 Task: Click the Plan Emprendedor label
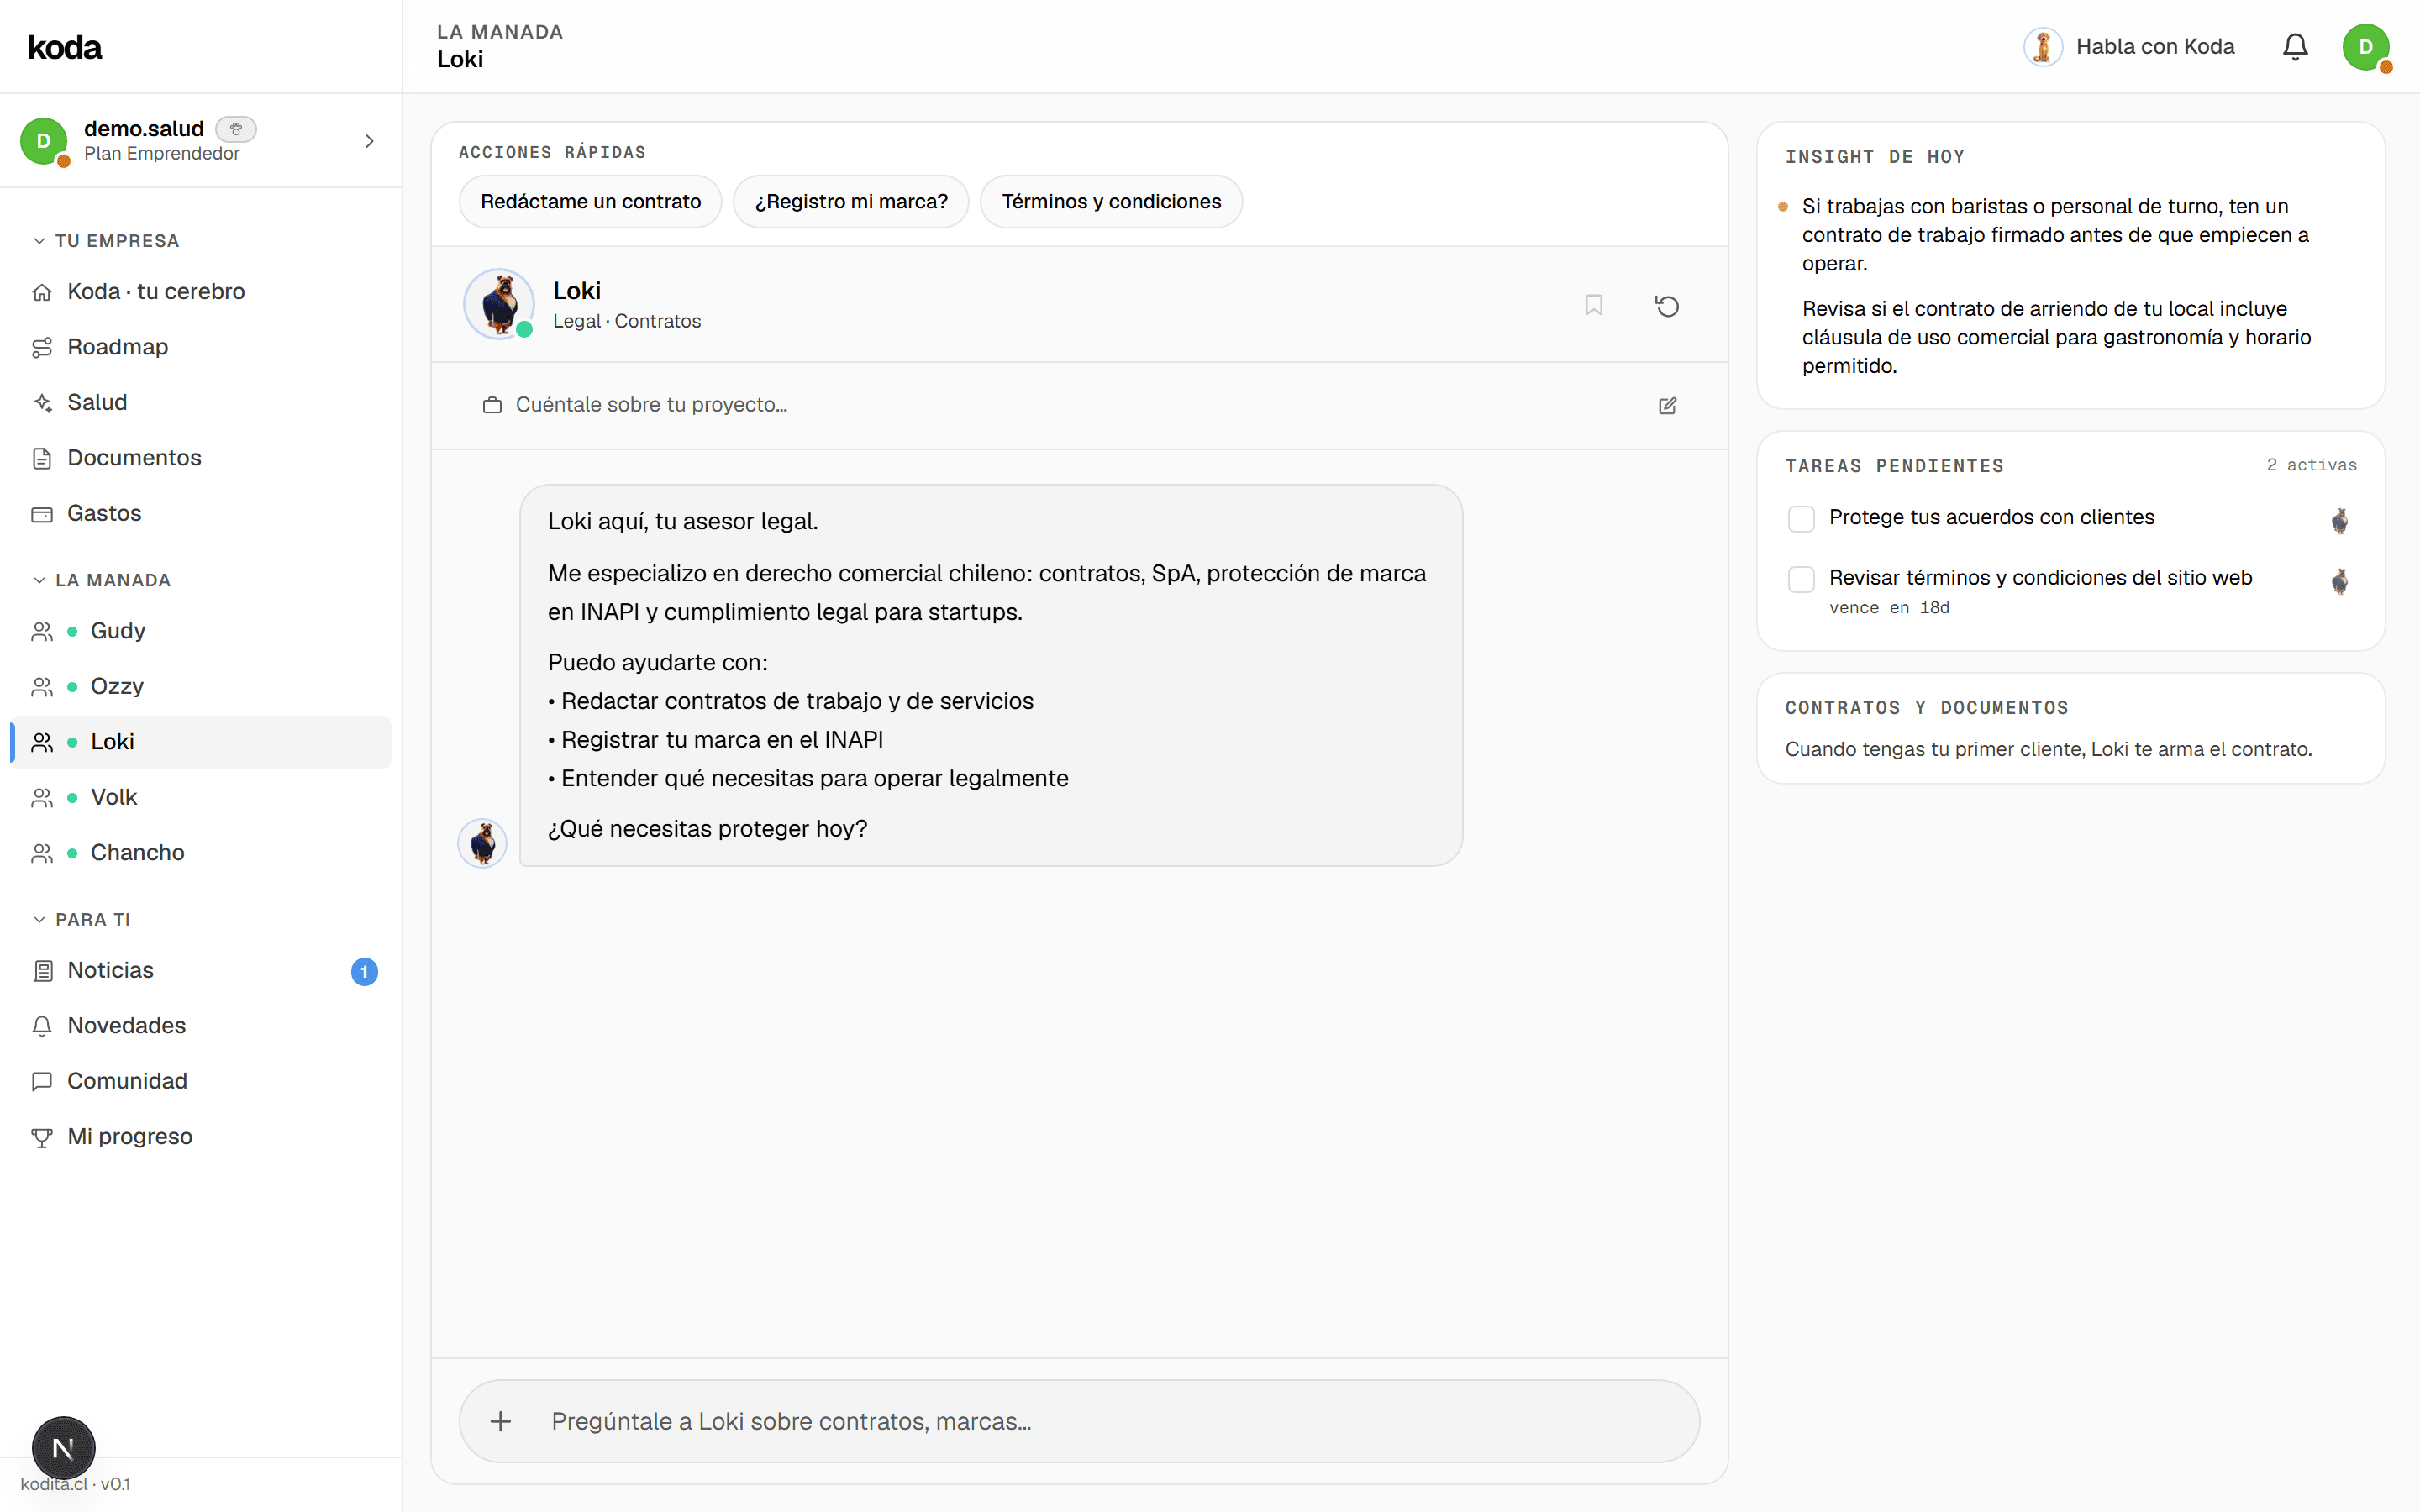point(162,153)
